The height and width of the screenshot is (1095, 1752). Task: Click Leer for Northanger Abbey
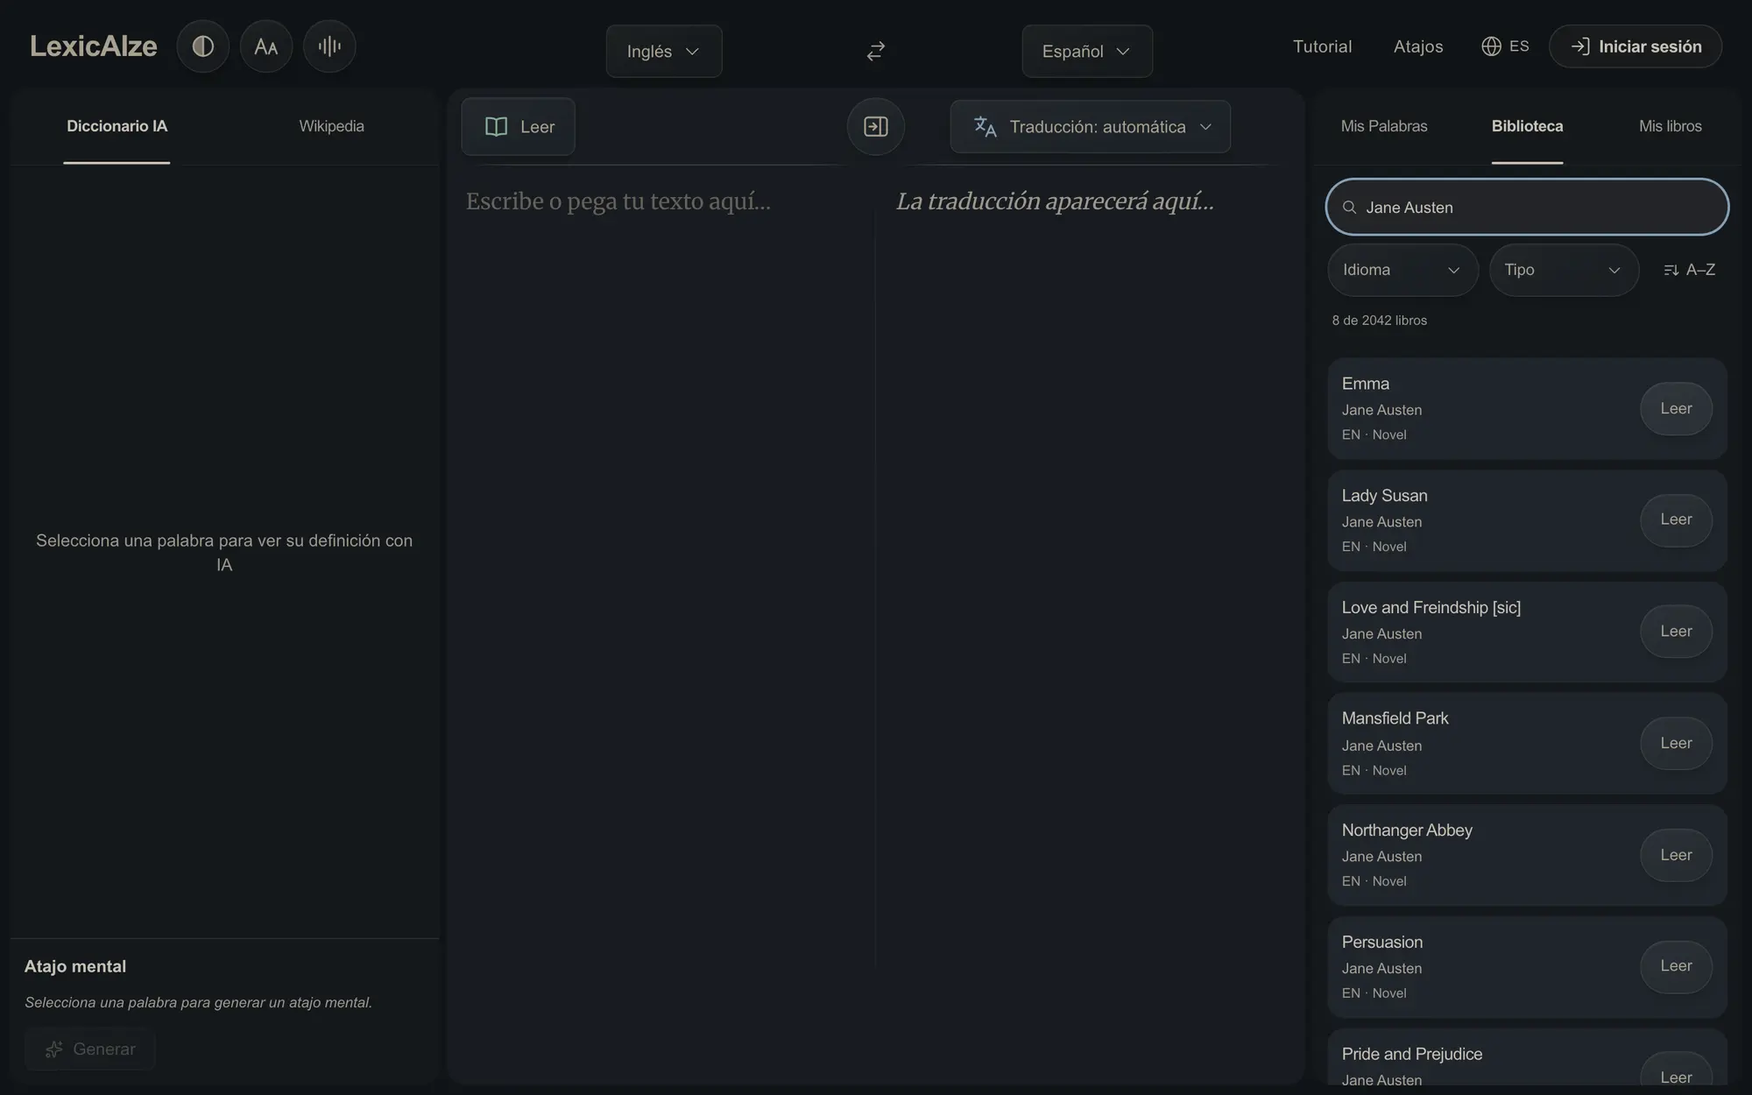(x=1676, y=855)
